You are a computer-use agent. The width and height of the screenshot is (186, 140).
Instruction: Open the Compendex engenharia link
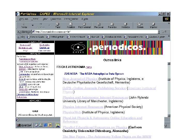tap(24, 74)
